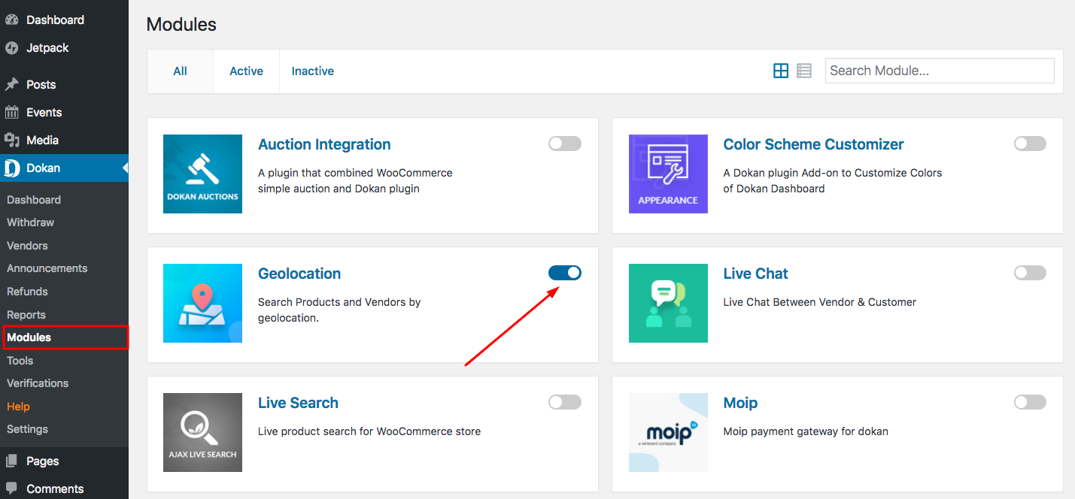Image resolution: width=1075 pixels, height=499 pixels.
Task: Switch to grid view icon
Action: (x=781, y=71)
